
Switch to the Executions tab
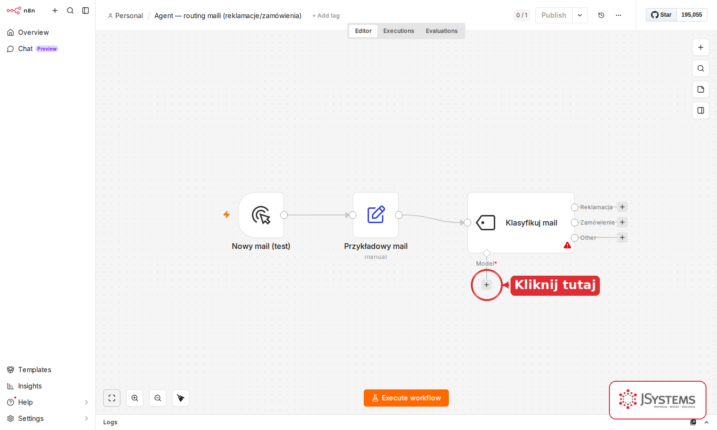click(x=399, y=31)
